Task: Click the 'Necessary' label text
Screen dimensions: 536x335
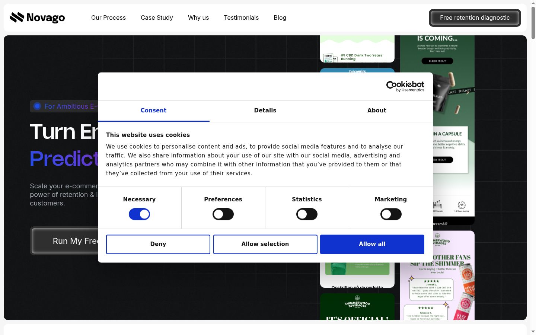Action: click(x=139, y=199)
